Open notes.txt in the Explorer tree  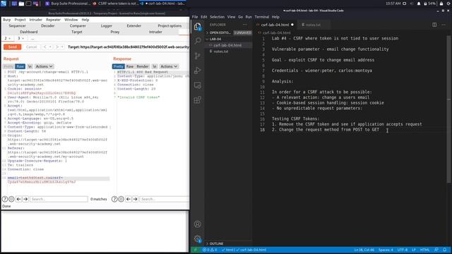pyautogui.click(x=221, y=52)
